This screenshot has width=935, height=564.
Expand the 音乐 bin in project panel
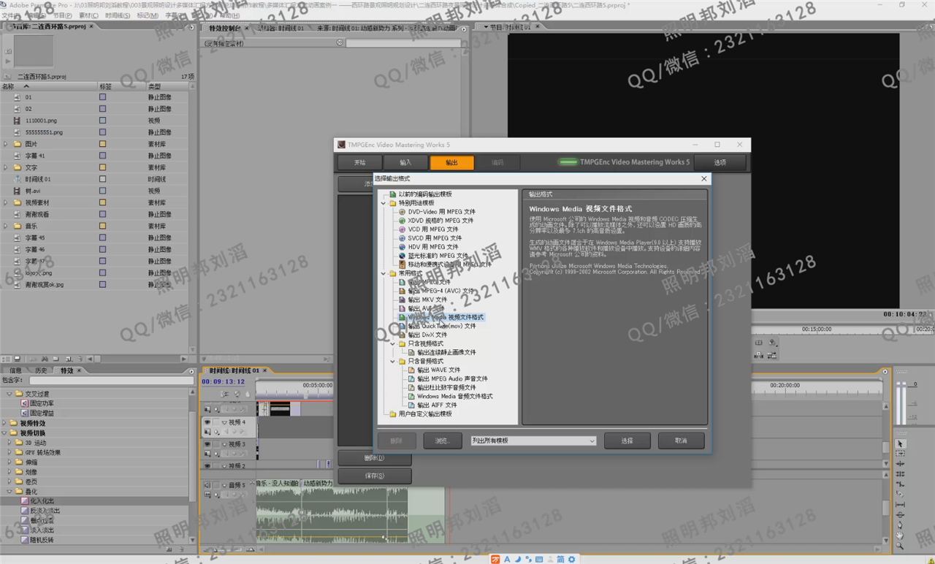pyautogui.click(x=6, y=226)
